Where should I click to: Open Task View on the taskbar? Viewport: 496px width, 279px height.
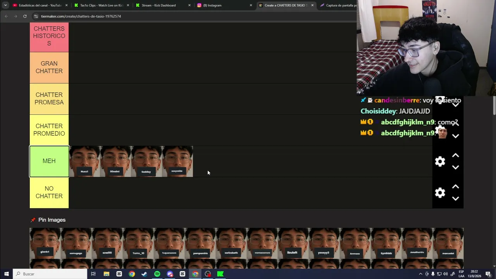point(93,274)
